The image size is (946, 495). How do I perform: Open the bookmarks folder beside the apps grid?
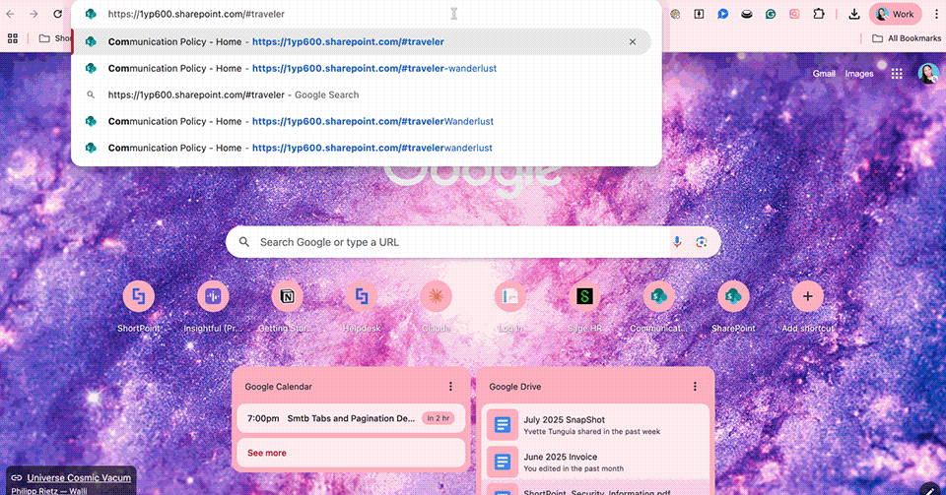point(54,38)
